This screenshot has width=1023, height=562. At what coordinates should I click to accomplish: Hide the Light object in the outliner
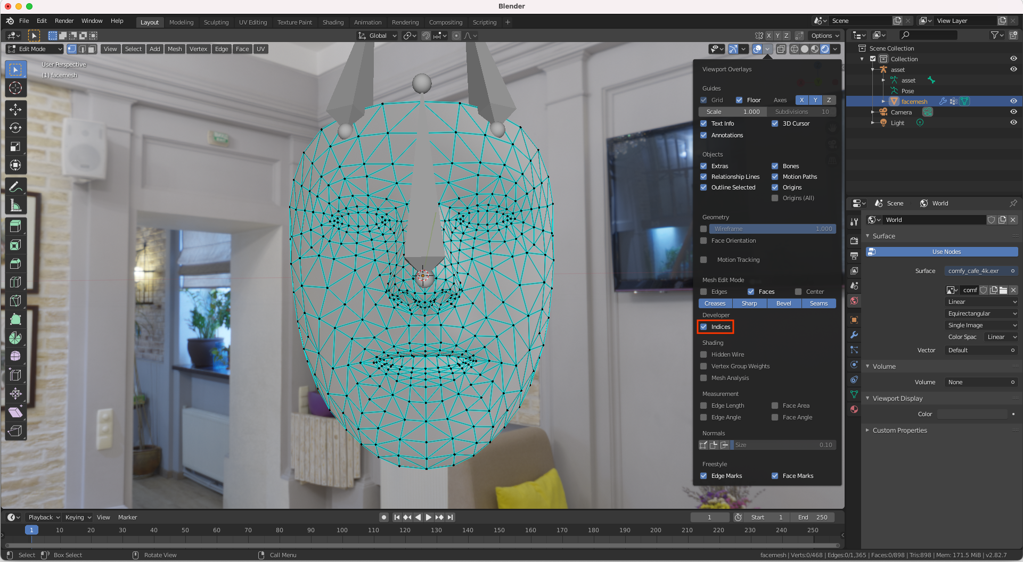pos(1013,122)
